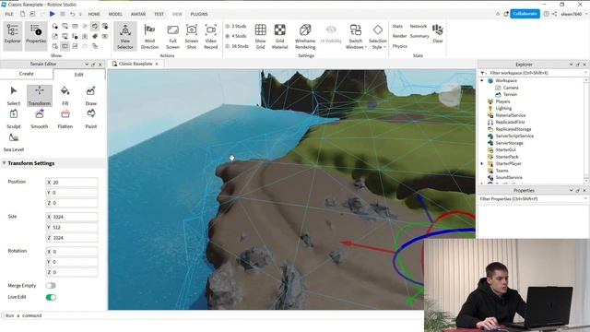Screen dimensions: 590x332
Task: Choose the terrain Select tool
Action: pyautogui.click(x=14, y=96)
